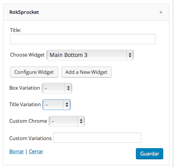Image resolution: width=174 pixels, height=167 pixels.
Task: Click the Box Variation select arrows icon
Action: point(69,88)
